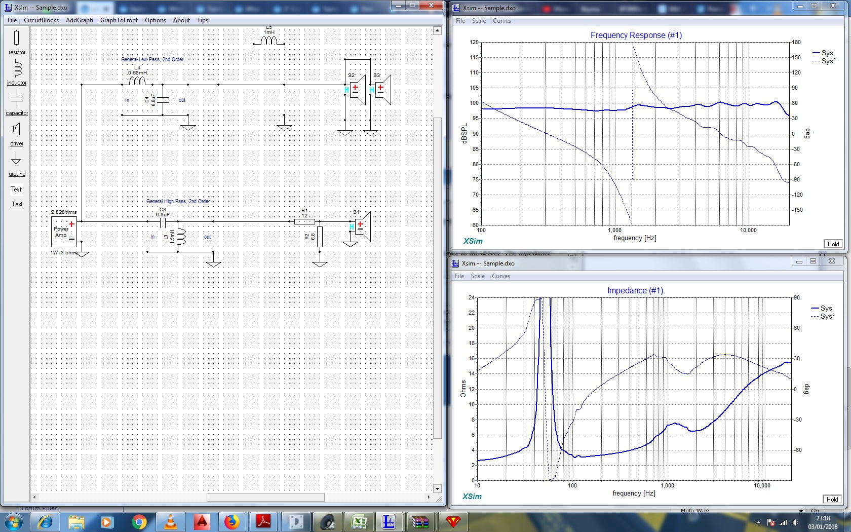The height and width of the screenshot is (532, 851).
Task: Open the Options menu
Action: pyautogui.click(x=156, y=20)
